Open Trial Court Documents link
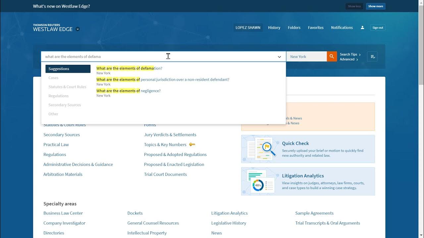This screenshot has width=424, height=238. 165,174
